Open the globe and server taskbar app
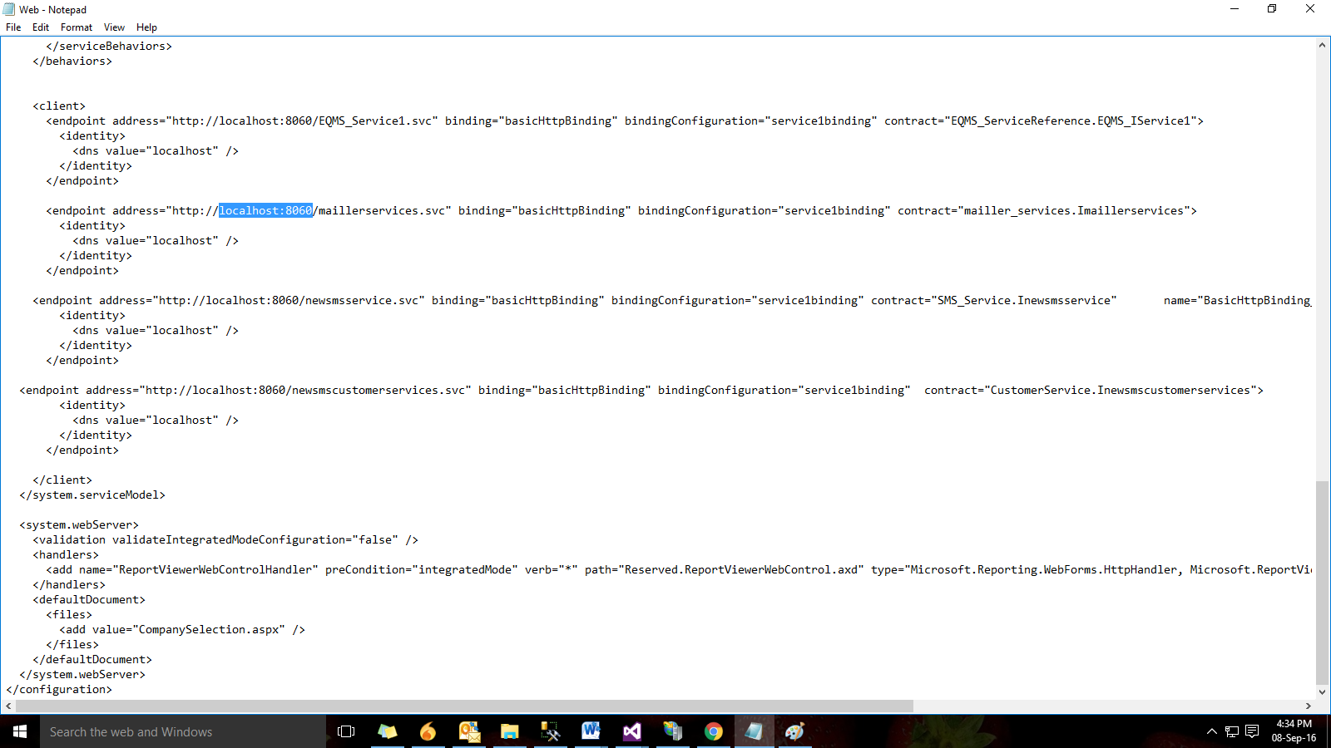The image size is (1331, 748). tap(673, 731)
